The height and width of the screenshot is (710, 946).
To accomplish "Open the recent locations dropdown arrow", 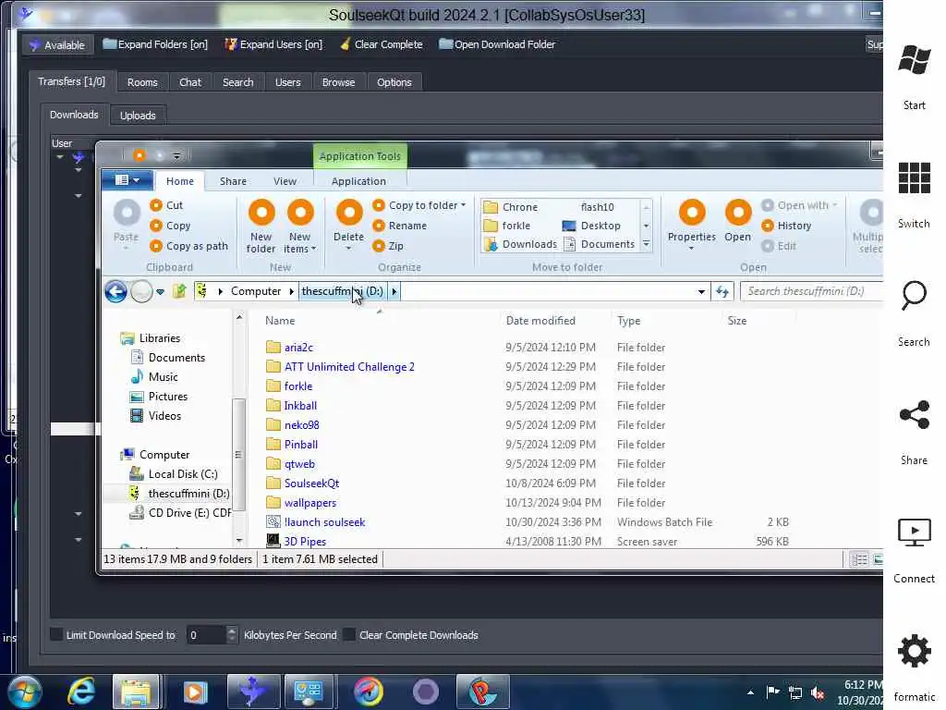I will click(x=161, y=291).
